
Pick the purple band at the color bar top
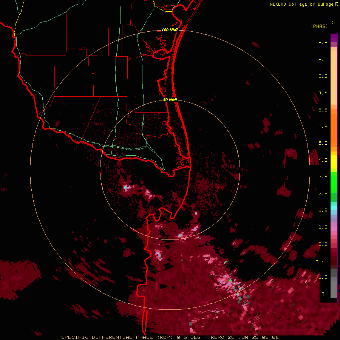pyautogui.click(x=334, y=38)
